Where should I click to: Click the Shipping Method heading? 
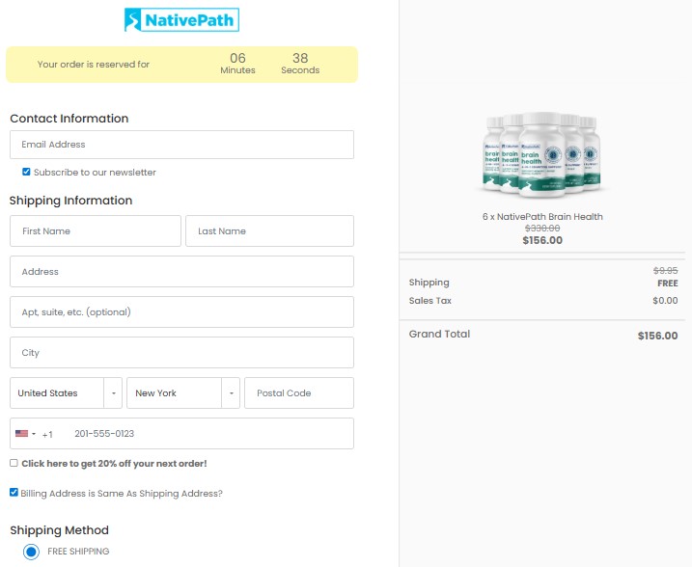click(x=60, y=530)
